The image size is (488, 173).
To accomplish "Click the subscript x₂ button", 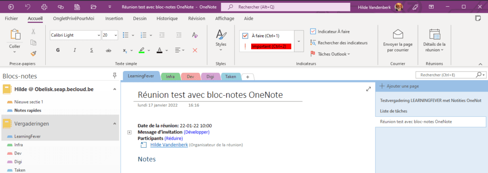I will click(x=125, y=51).
